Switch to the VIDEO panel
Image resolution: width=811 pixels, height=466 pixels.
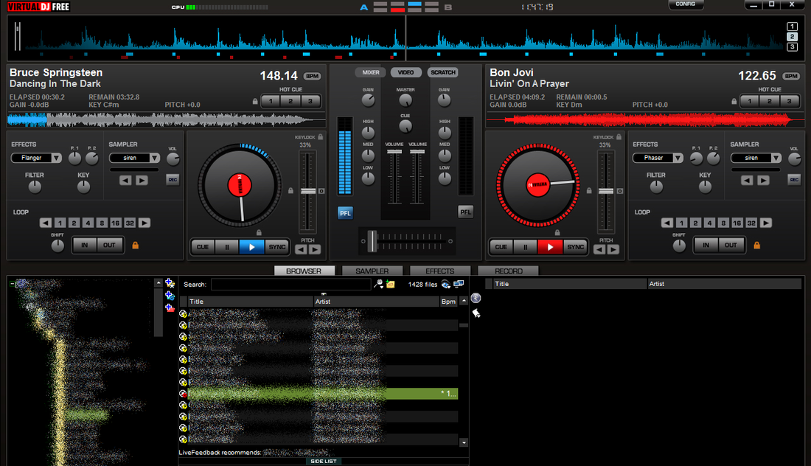click(x=406, y=72)
